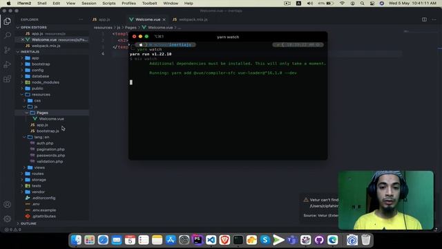The width and height of the screenshot is (442, 249).
Task: Open Mail from the Dock
Action: pos(117,240)
